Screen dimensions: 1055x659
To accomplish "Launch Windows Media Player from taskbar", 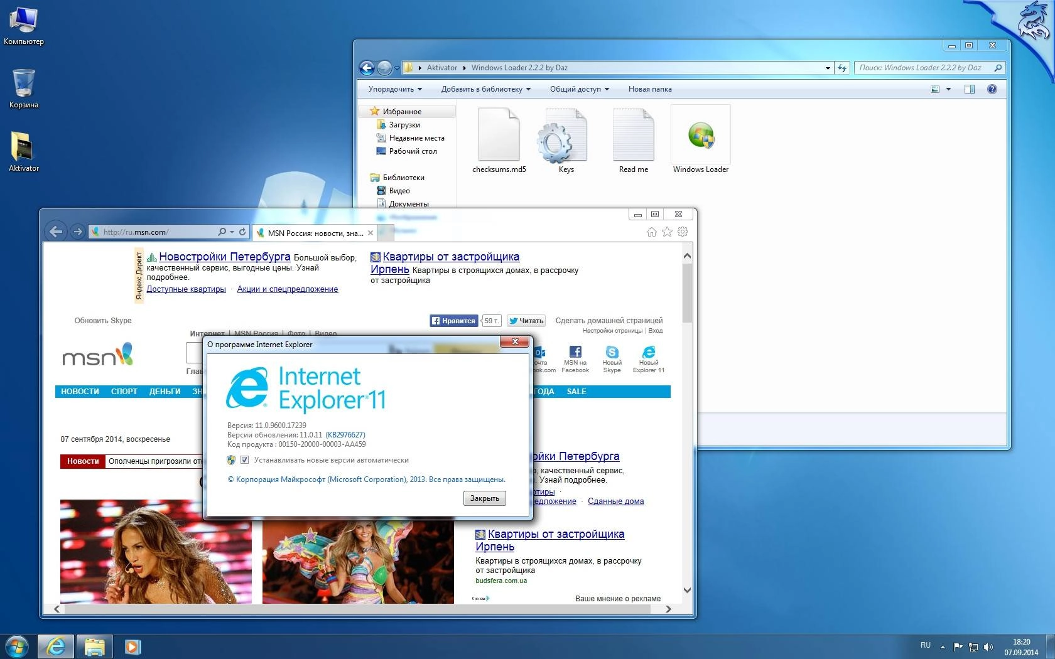I will tap(133, 646).
